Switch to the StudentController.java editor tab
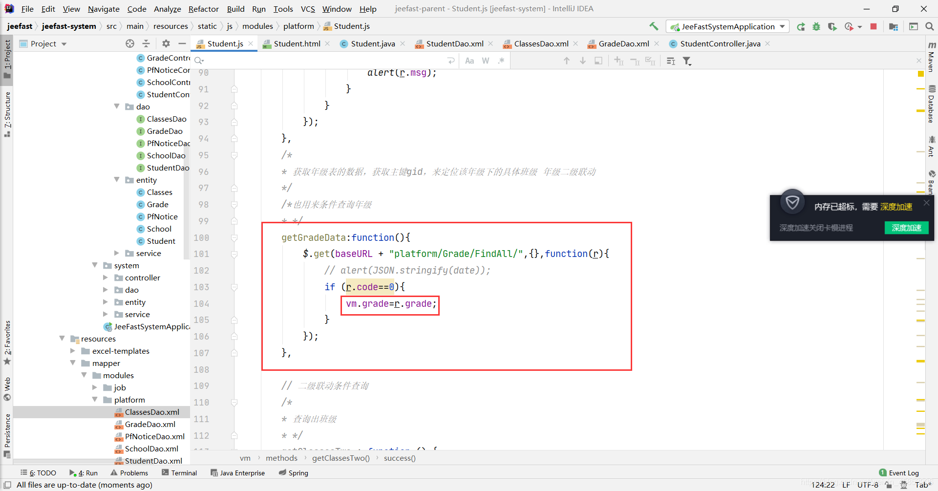Screen dimensions: 938x491 pos(720,43)
